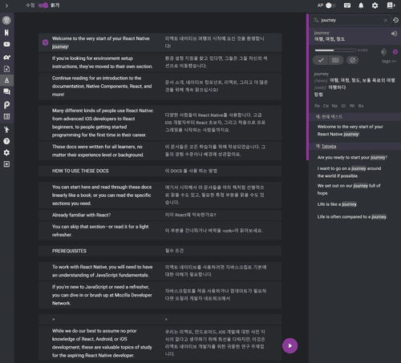Mark journey as known with the checkmark
This screenshot has height=363, width=401.
(x=321, y=60)
